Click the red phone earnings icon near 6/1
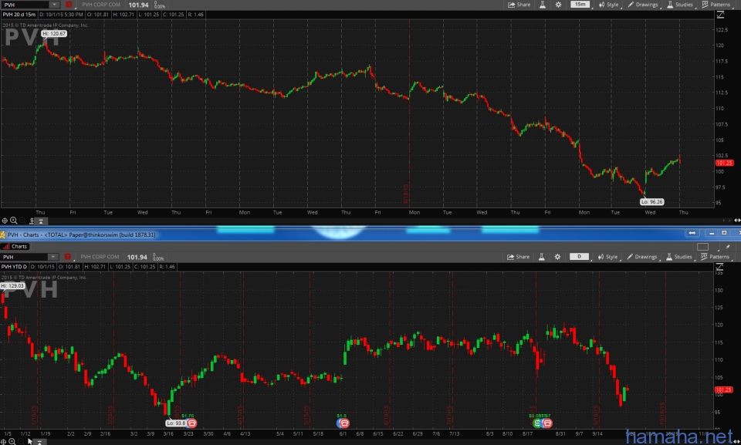The image size is (741, 445). tap(343, 423)
